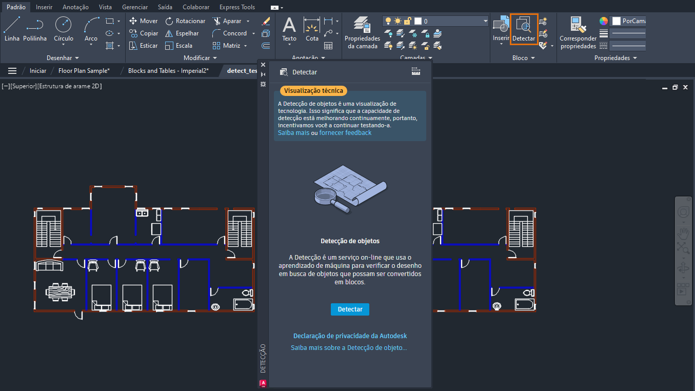The width and height of the screenshot is (695, 391).
Task: Toggle layer 0 on/off lightbulb
Action: point(388,21)
